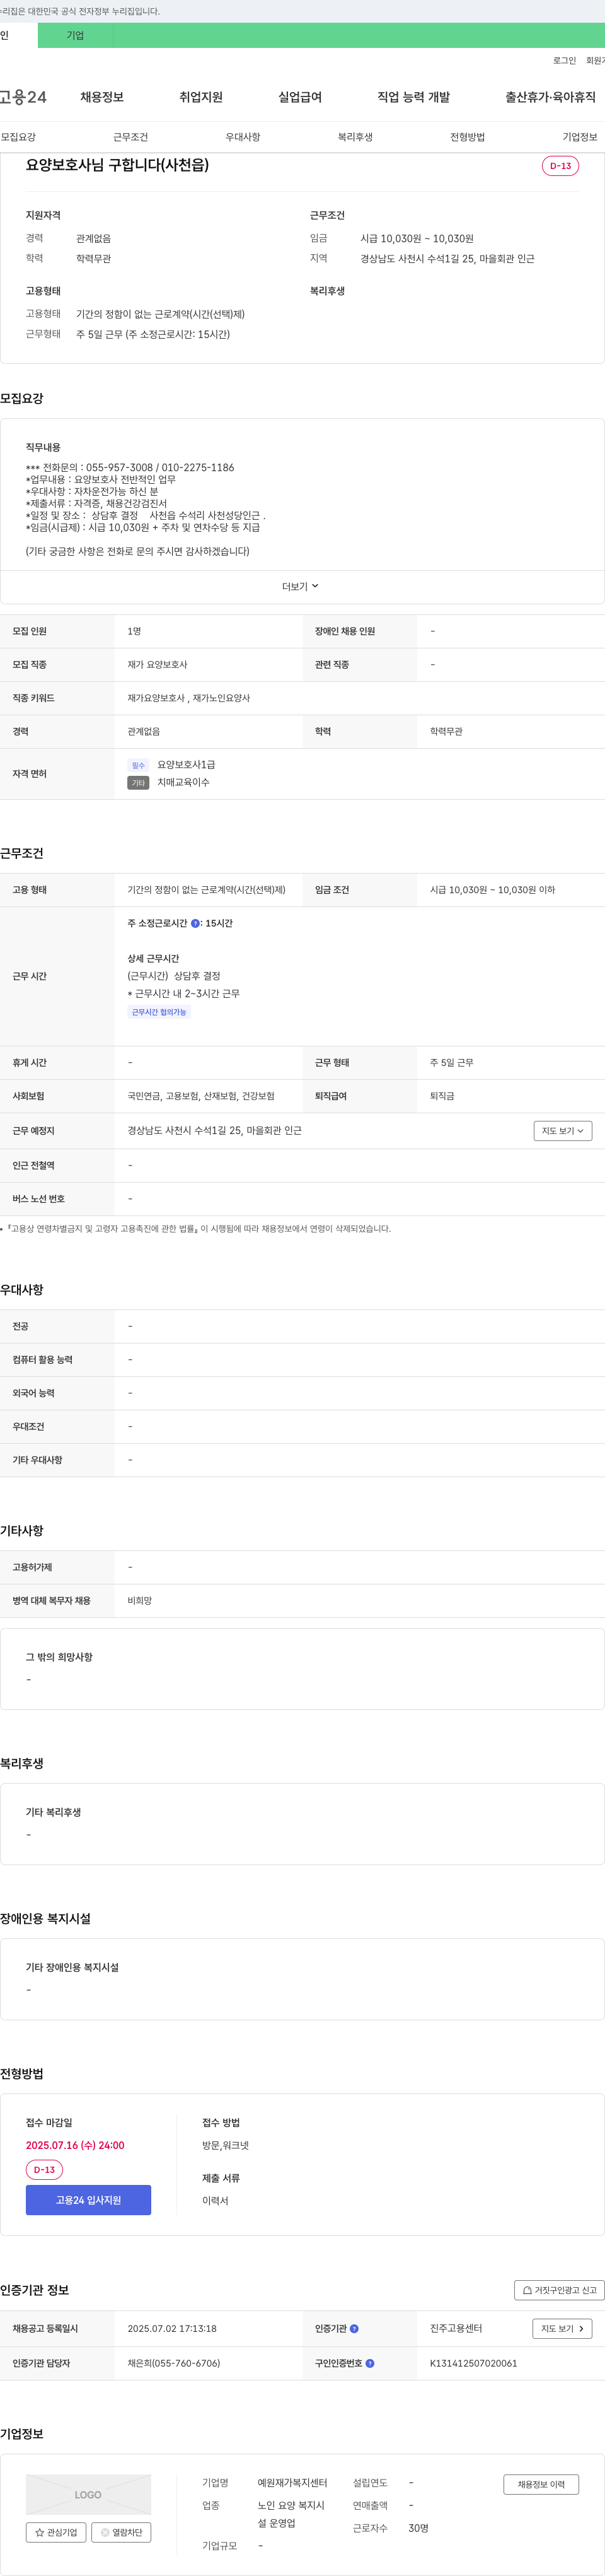Click 국민연금, 고용보험, 산재보험, 건강보험 text

200,1096
